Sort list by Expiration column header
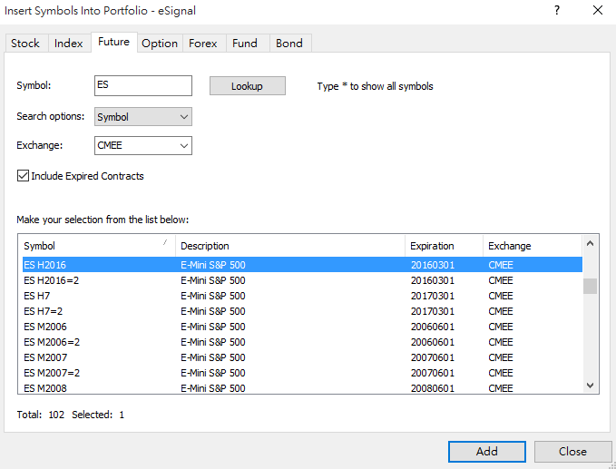616x469 pixels. tap(444, 246)
